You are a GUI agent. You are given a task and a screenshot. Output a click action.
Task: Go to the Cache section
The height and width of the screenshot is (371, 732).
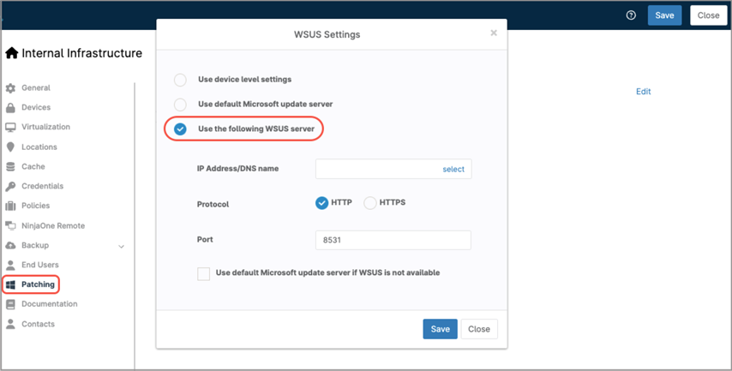click(x=33, y=166)
